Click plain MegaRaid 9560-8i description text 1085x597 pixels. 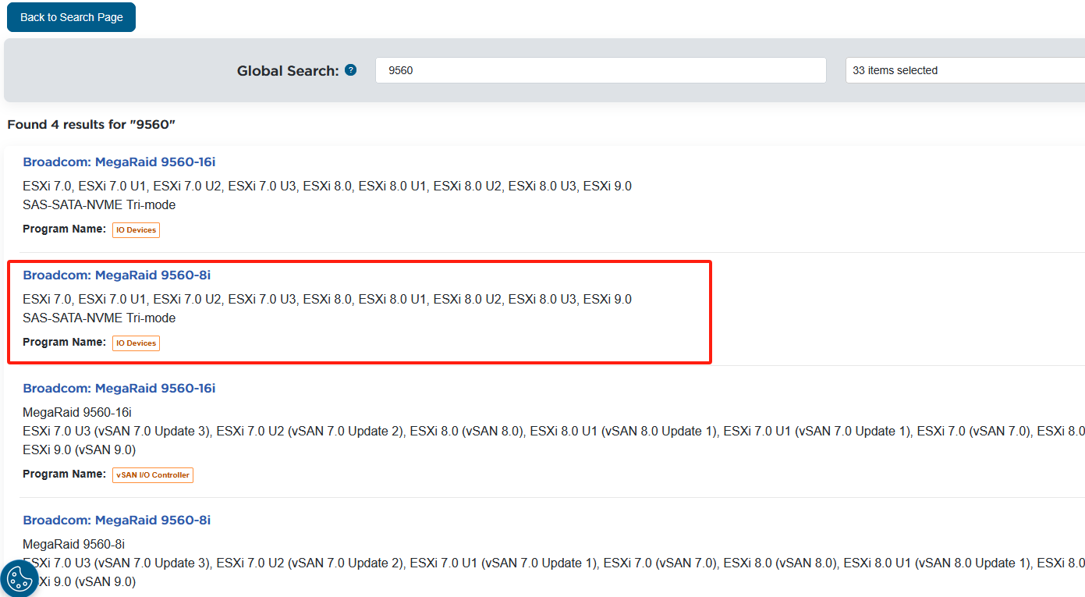[x=73, y=544]
